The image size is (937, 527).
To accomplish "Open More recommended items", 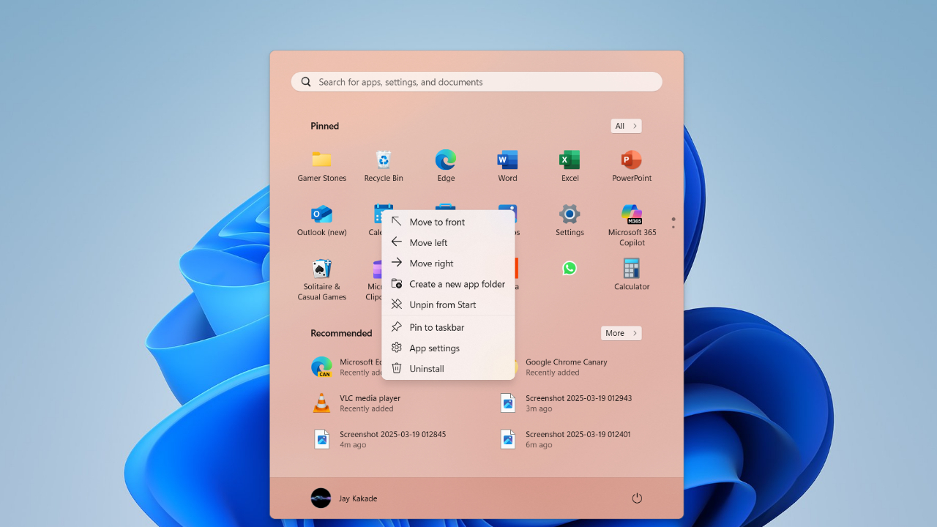I will pyautogui.click(x=621, y=333).
